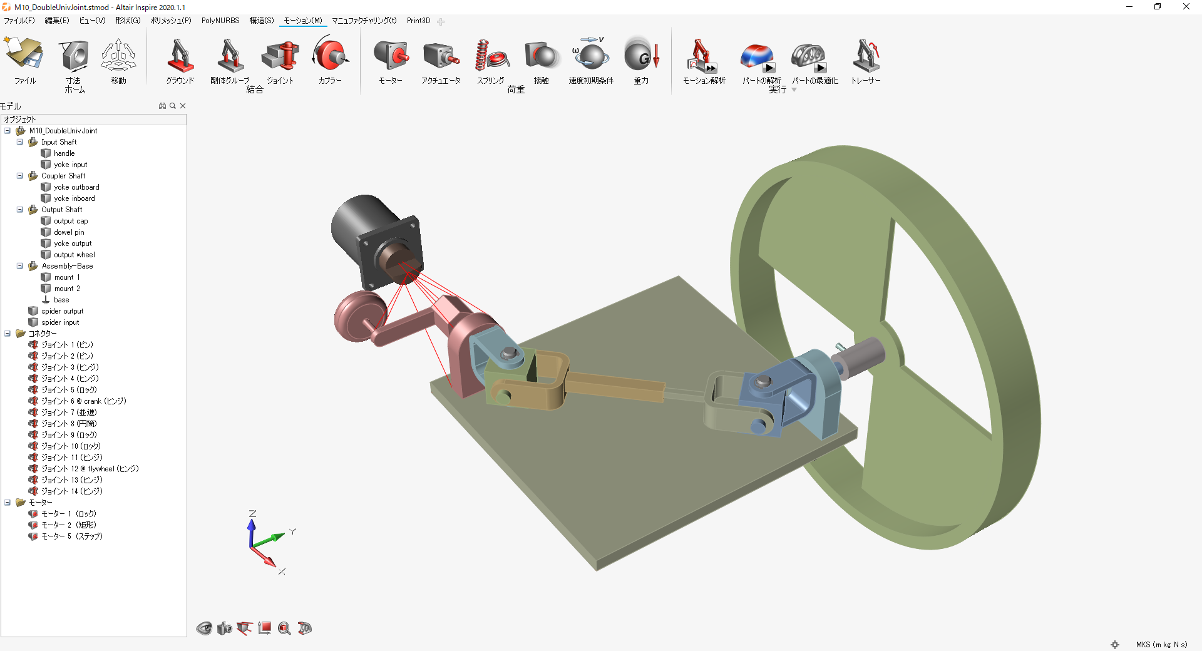Click the zoom-to-fit magnifier with red cube
The width and height of the screenshot is (1202, 651).
pyautogui.click(x=284, y=628)
